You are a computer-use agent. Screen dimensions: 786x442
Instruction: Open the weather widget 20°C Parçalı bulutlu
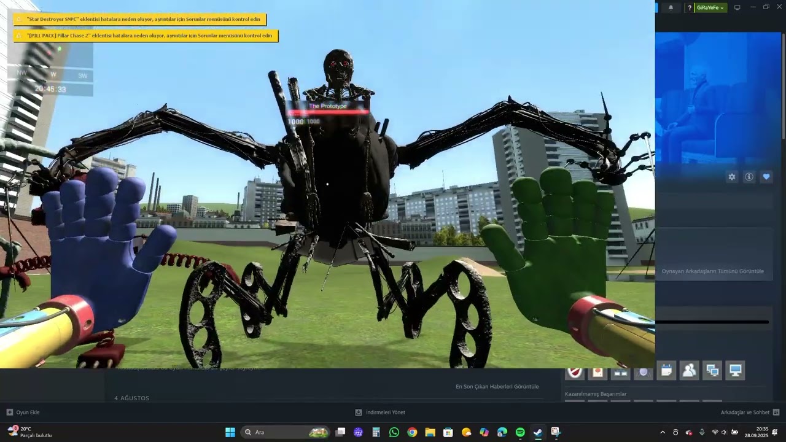(x=29, y=432)
